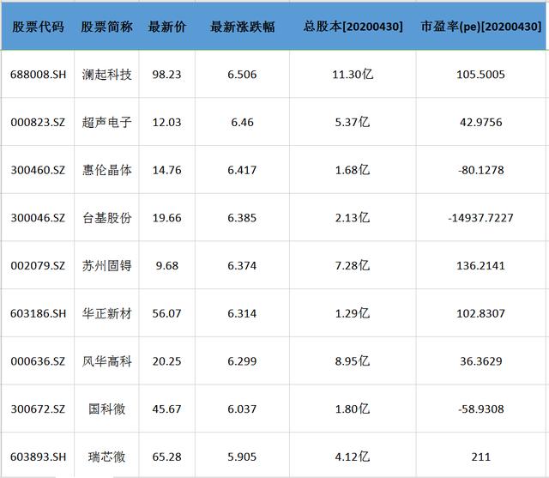This screenshot has width=549, height=478.
Task: Select the 市盈率(pe)[20200430] header
Action: tap(481, 27)
